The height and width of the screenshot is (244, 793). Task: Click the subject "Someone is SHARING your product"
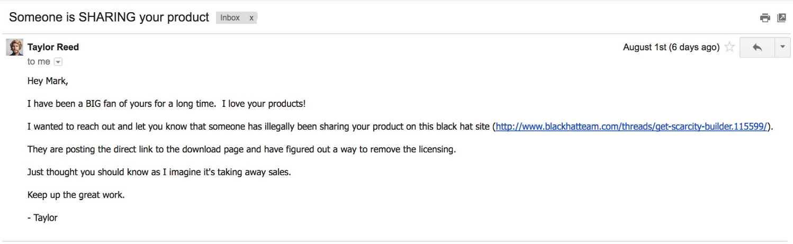pos(109,17)
